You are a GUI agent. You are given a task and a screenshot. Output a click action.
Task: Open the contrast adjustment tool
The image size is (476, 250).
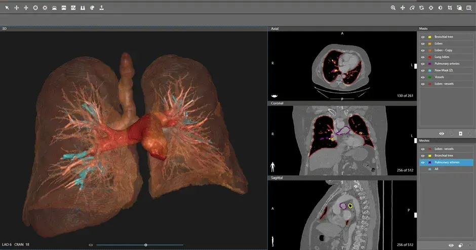pos(440,8)
